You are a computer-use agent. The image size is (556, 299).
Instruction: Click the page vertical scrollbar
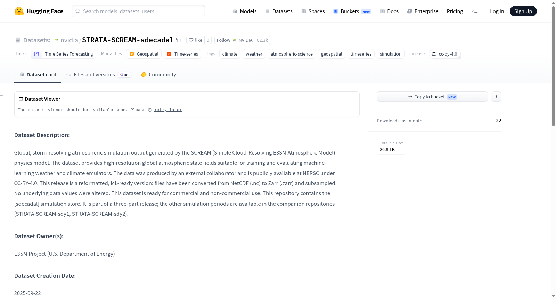point(553,66)
